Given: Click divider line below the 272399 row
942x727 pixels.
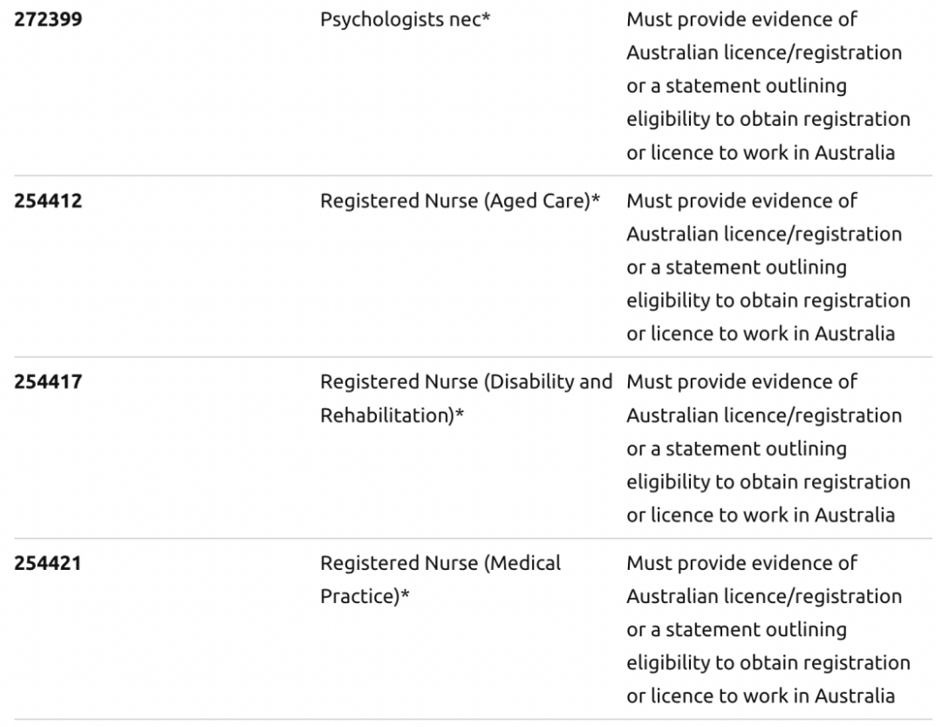Looking at the screenshot, I should (471, 176).
